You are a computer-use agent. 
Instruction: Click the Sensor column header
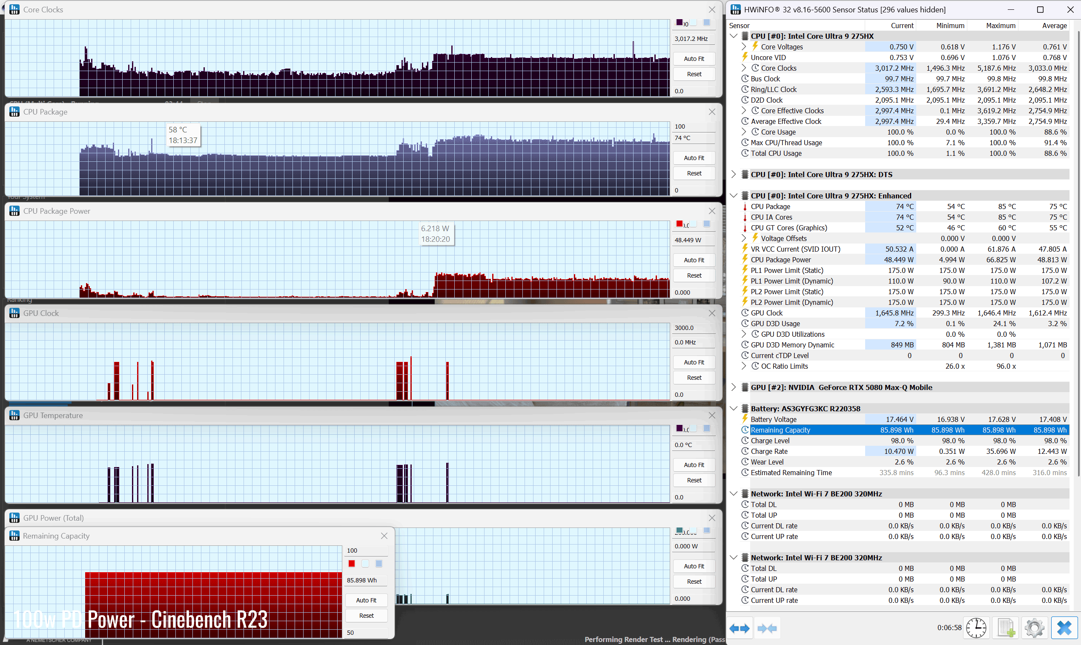click(795, 26)
